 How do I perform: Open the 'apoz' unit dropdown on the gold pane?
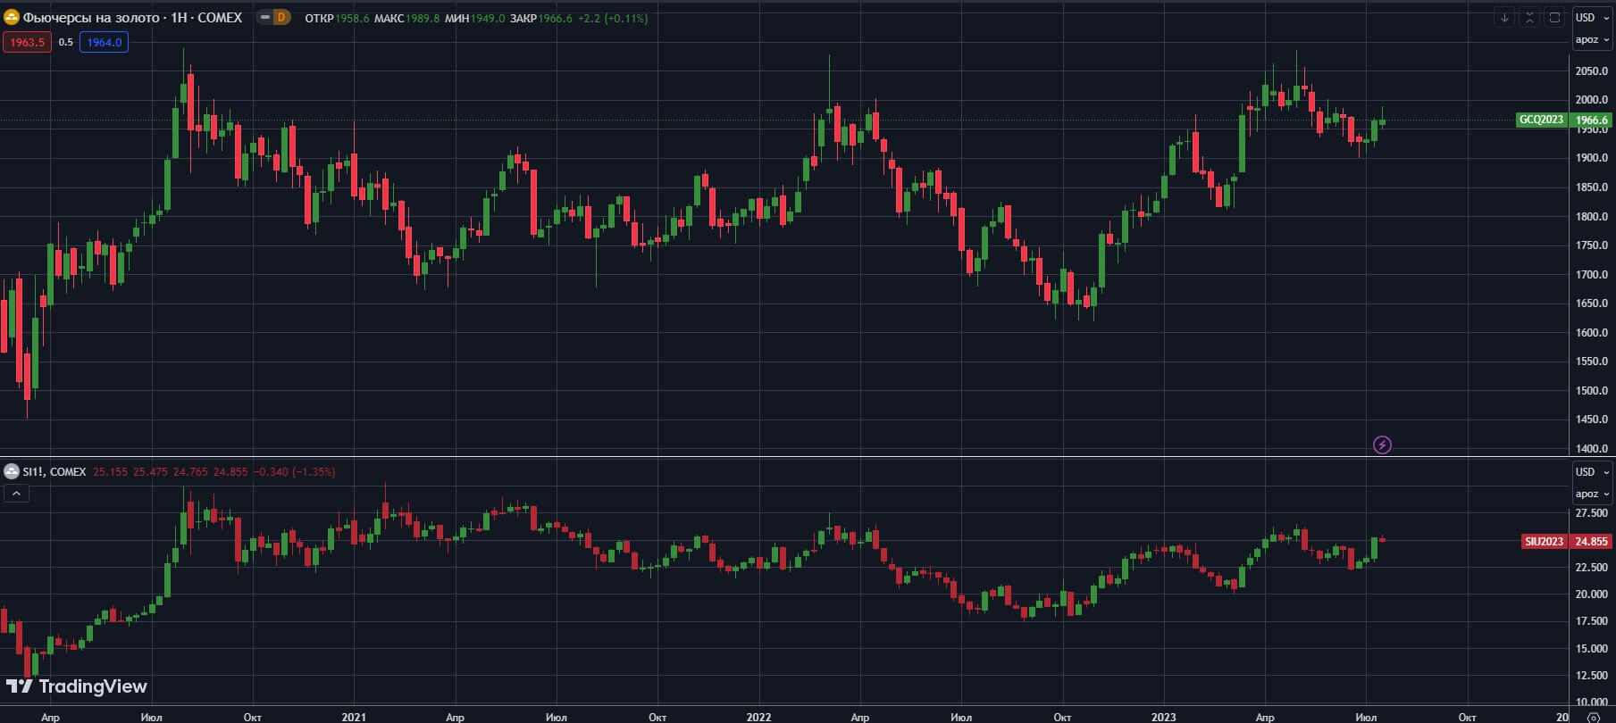click(x=1592, y=40)
